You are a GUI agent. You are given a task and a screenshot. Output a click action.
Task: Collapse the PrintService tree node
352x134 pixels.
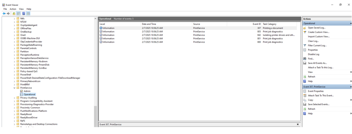[x=14, y=88]
